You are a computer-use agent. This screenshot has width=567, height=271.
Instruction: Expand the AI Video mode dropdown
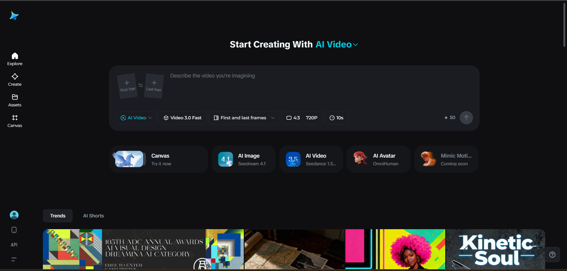136,118
